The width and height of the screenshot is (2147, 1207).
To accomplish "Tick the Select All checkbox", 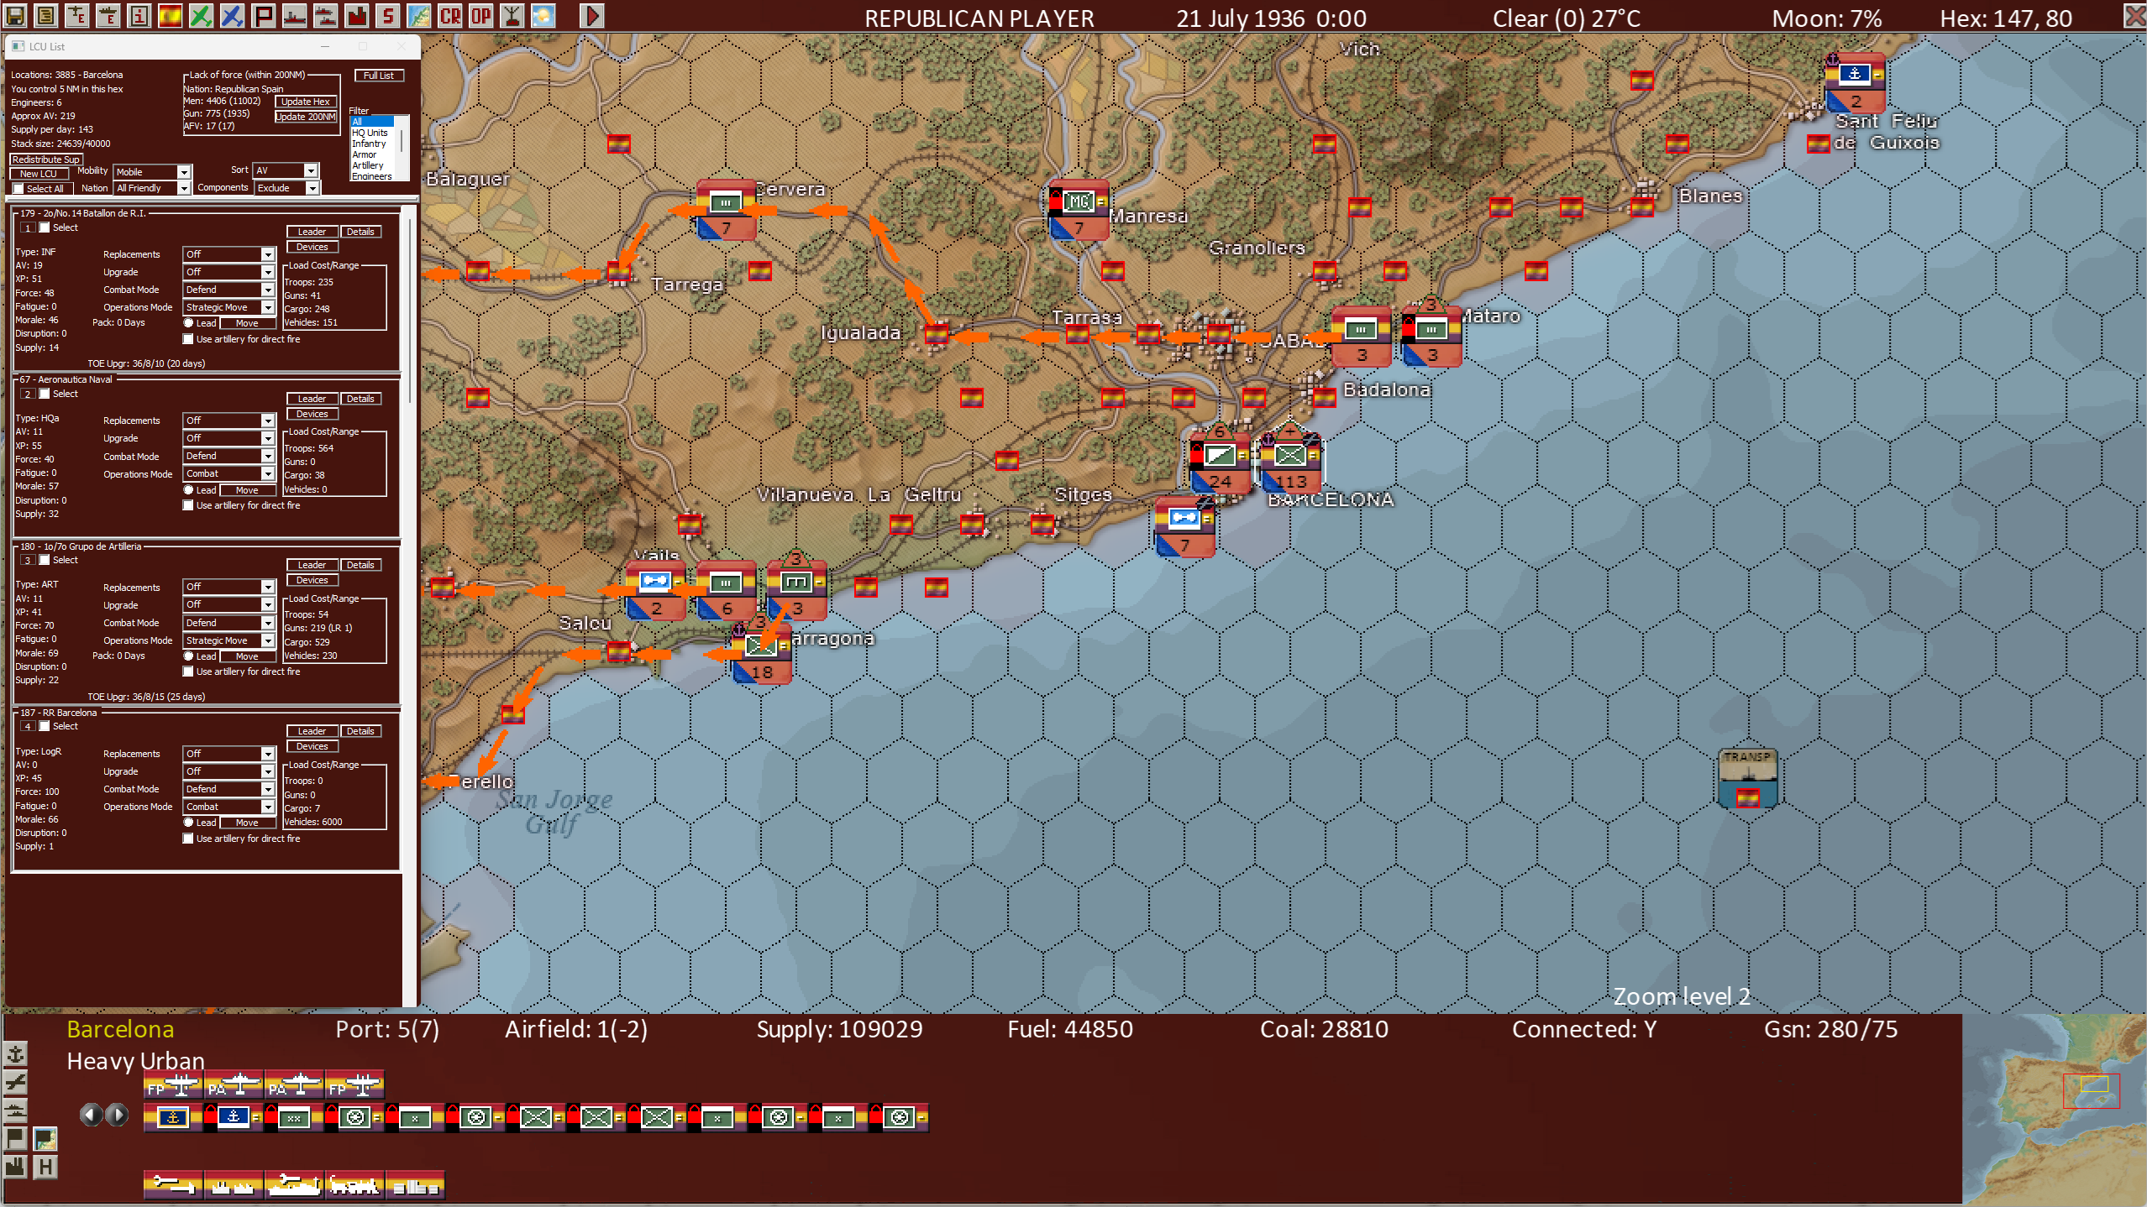I will coord(18,189).
